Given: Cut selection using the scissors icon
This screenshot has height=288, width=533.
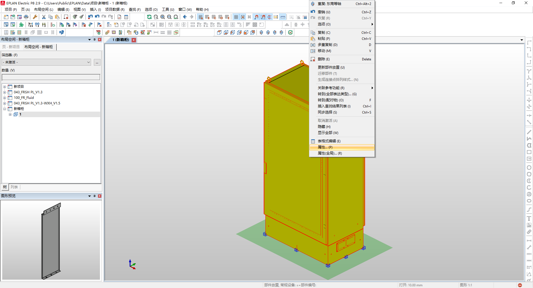Looking at the screenshot, I should click(x=44, y=17).
